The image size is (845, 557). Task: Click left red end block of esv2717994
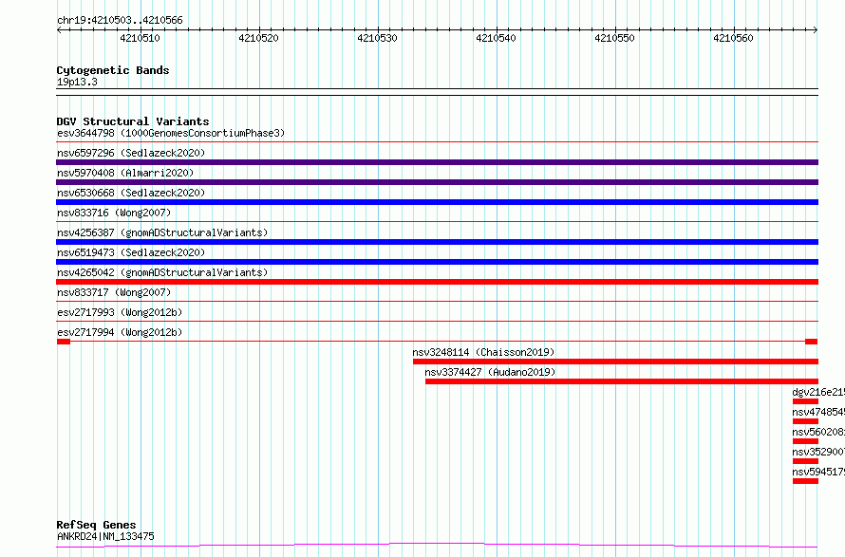pyautogui.click(x=64, y=342)
